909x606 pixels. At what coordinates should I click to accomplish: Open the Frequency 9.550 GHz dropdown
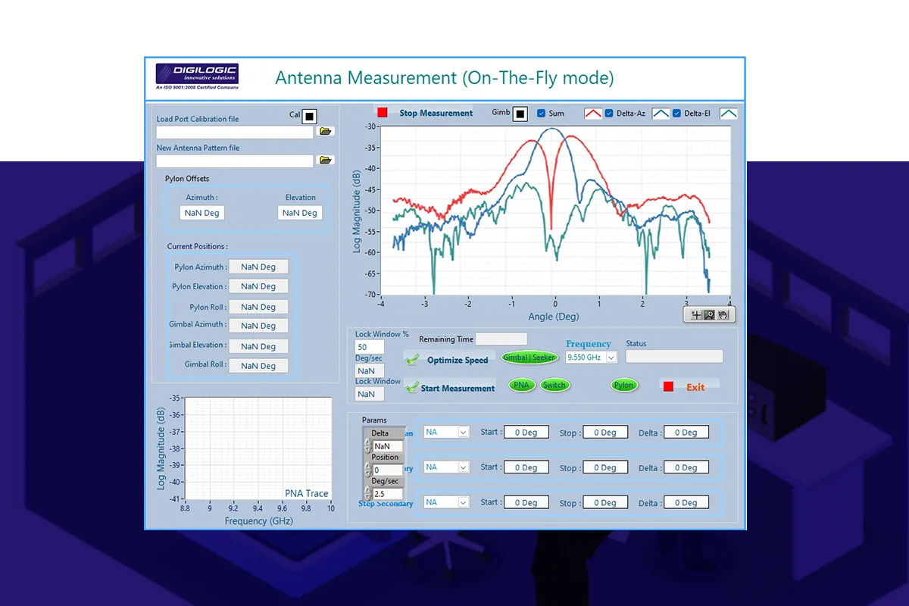click(611, 357)
